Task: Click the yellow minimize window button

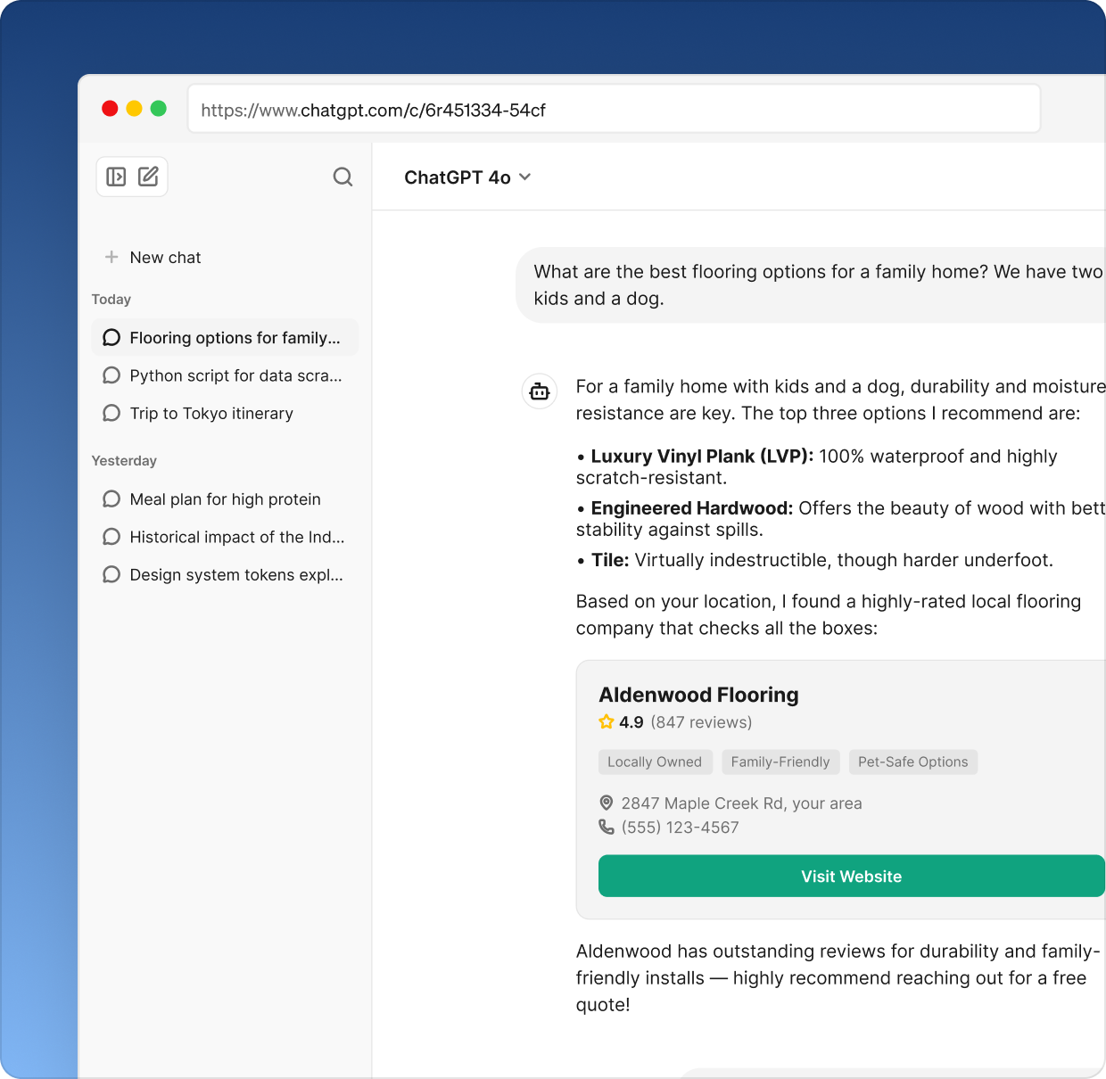Action: (x=134, y=109)
